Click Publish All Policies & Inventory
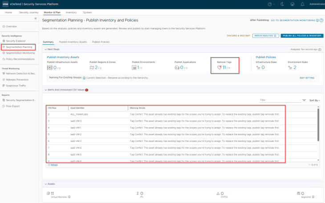Image resolution: width=325 pixels, height=203 pixels. (x=302, y=35)
